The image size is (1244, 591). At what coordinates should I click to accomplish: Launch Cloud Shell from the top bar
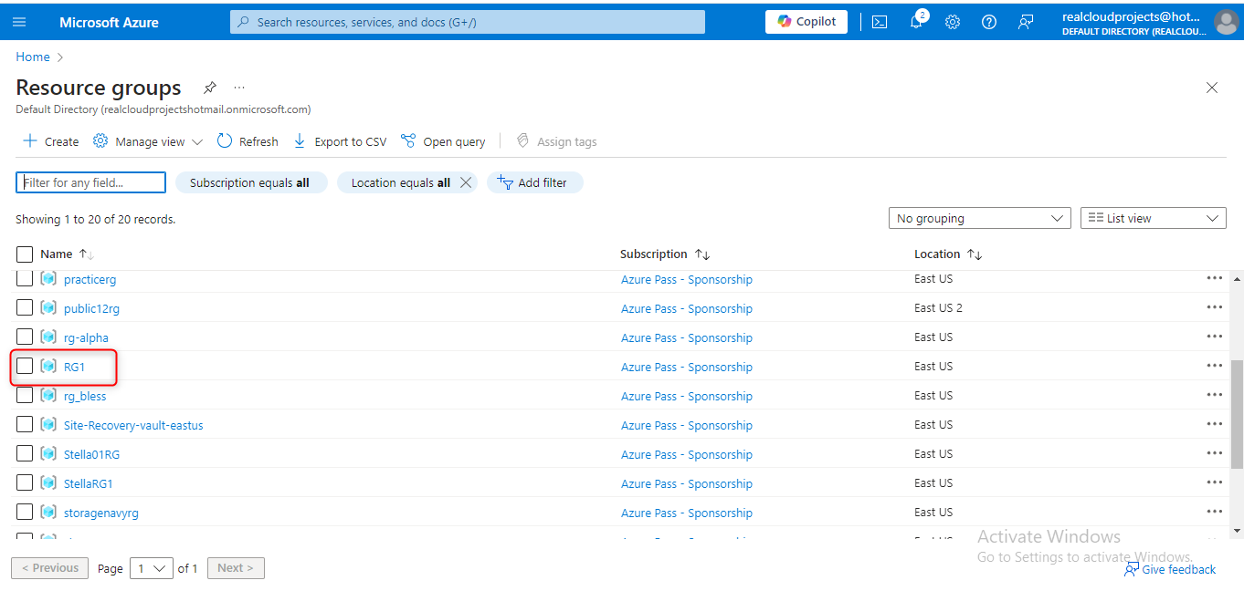tap(880, 22)
